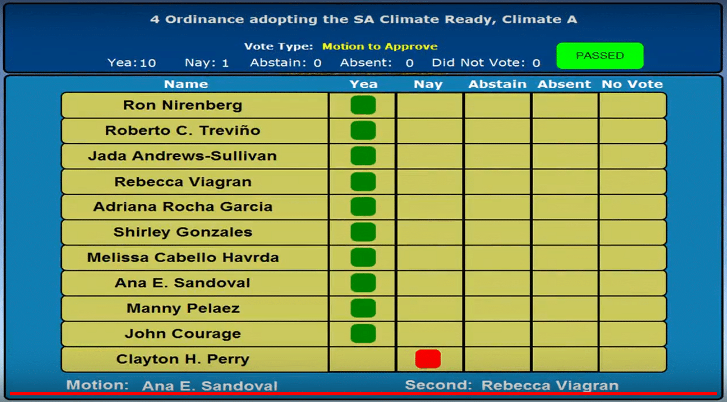Select Jada Andrews-Sullivan's Yea vote marker
This screenshot has height=402, width=727.
click(x=363, y=156)
